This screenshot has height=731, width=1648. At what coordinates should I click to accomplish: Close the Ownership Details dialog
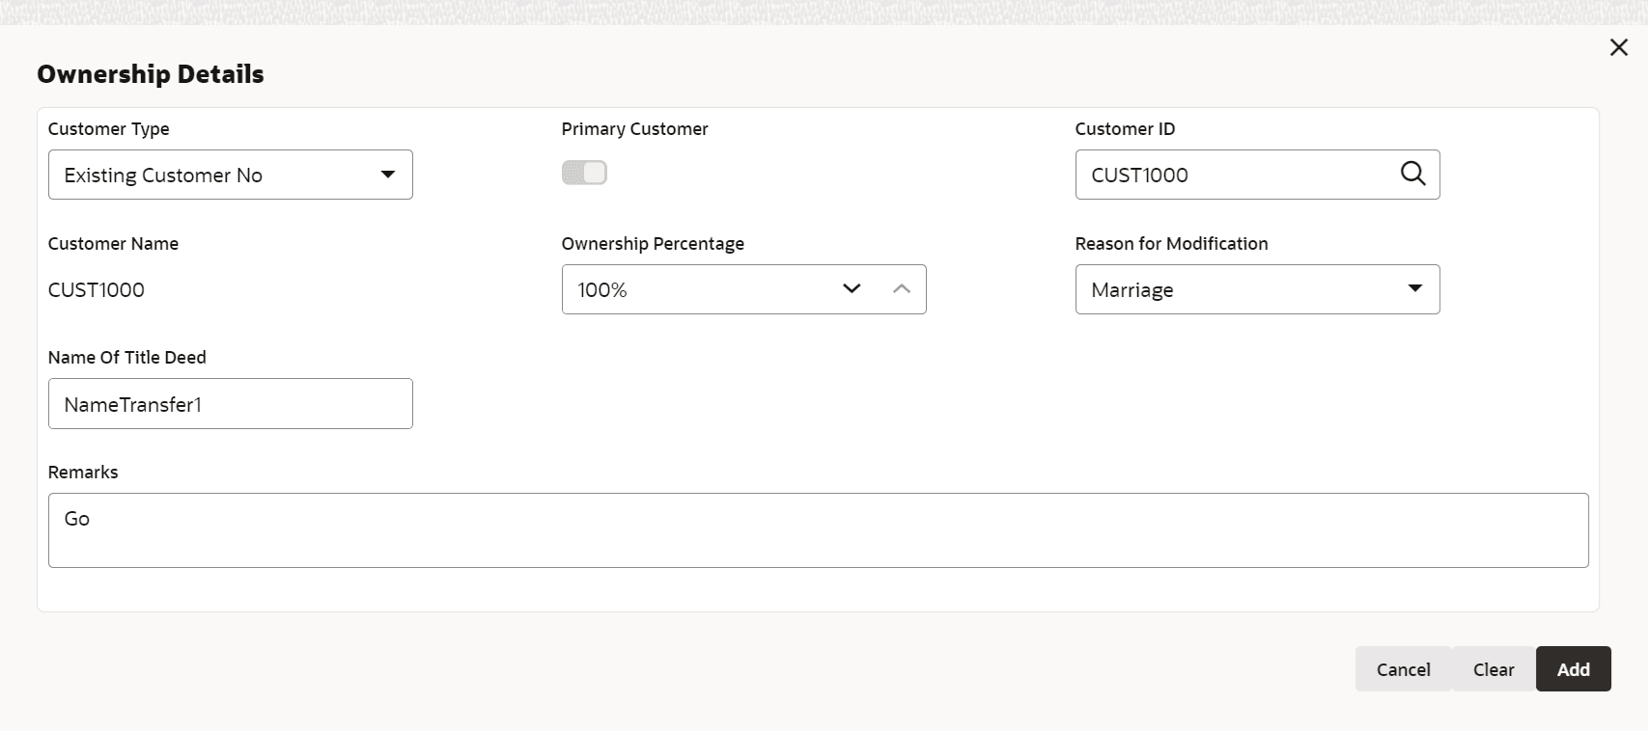coord(1619,47)
